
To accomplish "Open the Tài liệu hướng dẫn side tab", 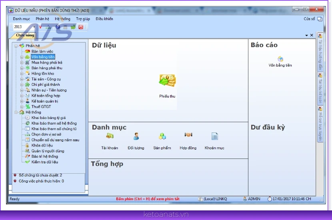I will [320, 52].
